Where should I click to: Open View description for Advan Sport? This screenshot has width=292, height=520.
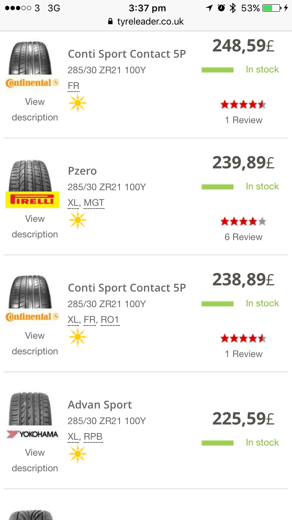click(x=35, y=460)
